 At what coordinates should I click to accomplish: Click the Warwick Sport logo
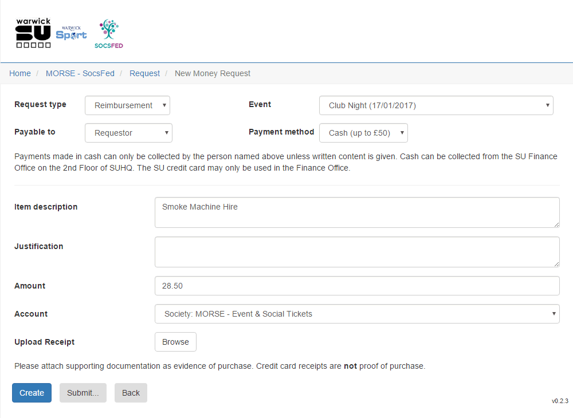71,33
